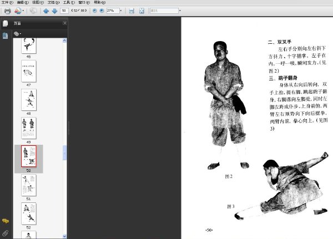Image resolution: width=333 pixels, height=239 pixels.
Task: Open the Bookmarks panel icon
Action: 6,35
